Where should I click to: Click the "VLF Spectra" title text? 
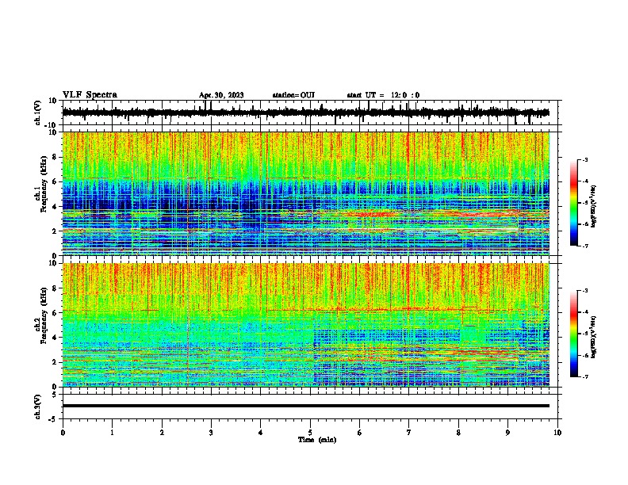[x=90, y=95]
